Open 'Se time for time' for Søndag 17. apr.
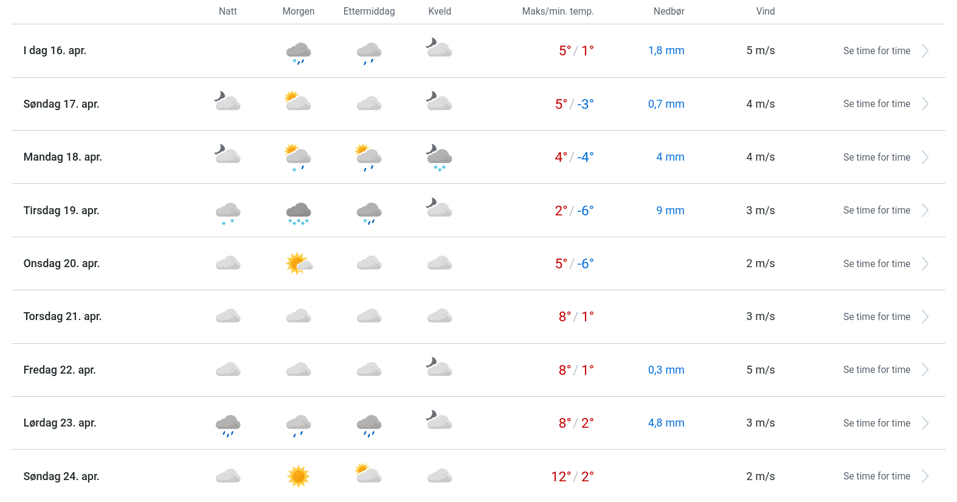957x502 pixels. click(x=876, y=104)
